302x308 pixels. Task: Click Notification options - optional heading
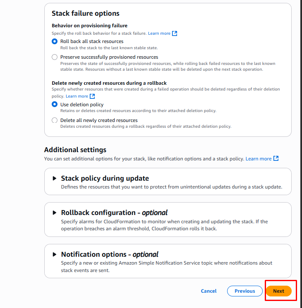coord(110,255)
